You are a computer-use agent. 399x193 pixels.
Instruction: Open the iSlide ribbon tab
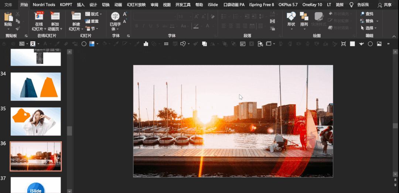(213, 5)
